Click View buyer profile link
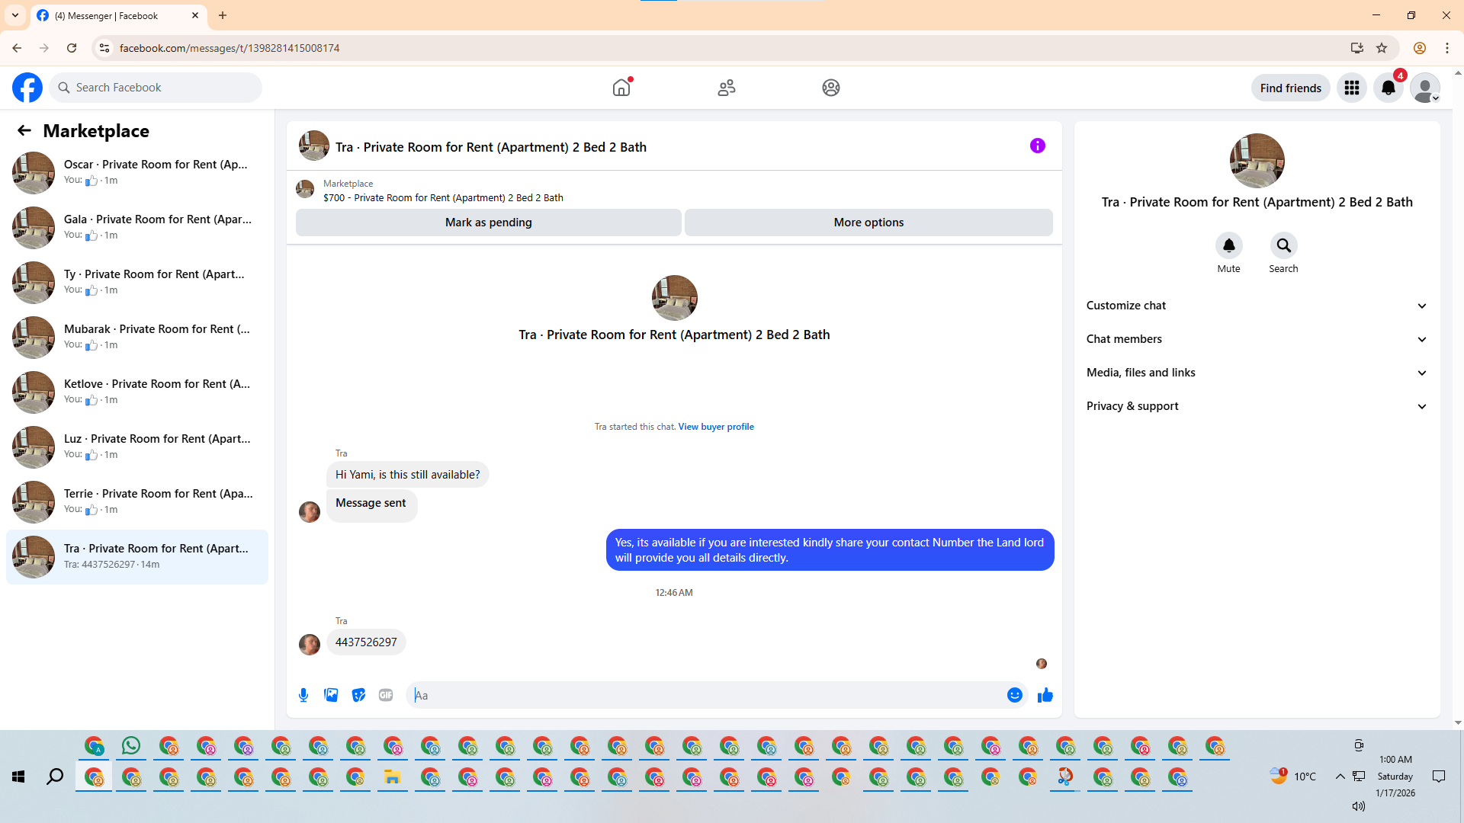Viewport: 1464px width, 823px height. click(715, 427)
